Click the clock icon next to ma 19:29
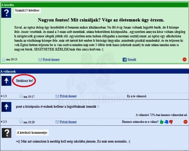Screen dimensions: 189x151 pos(21,122)
